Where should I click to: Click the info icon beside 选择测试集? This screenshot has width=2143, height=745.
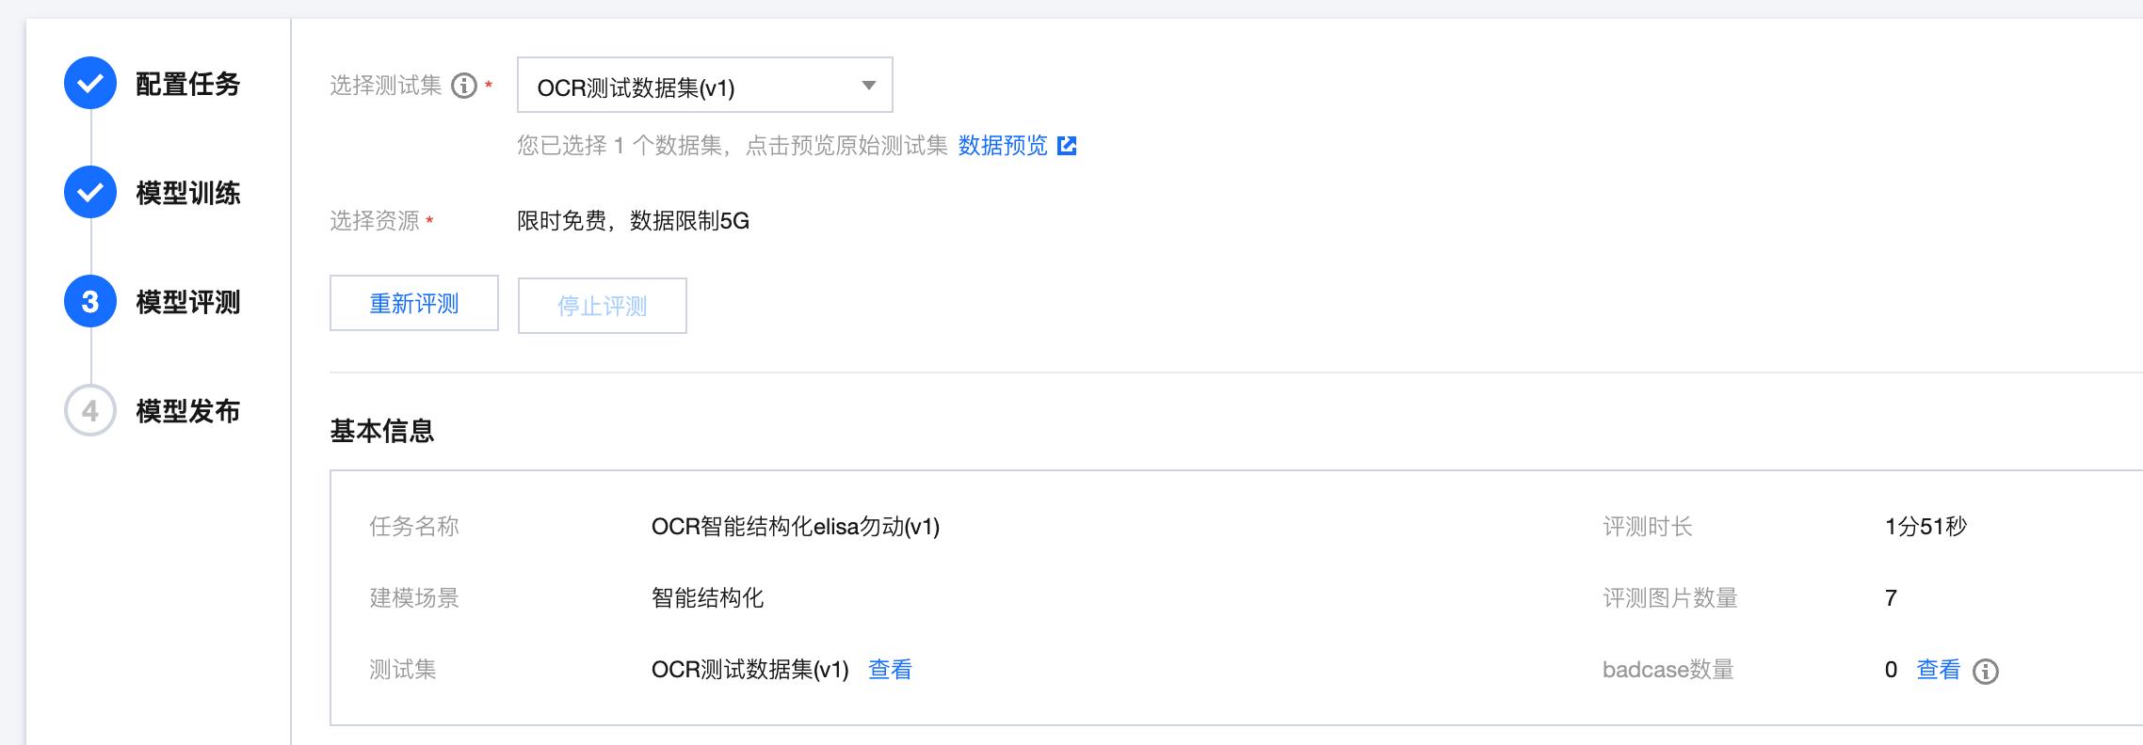click(x=464, y=86)
